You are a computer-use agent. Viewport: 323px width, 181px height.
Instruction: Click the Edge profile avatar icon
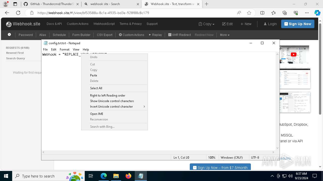click(6, 4)
